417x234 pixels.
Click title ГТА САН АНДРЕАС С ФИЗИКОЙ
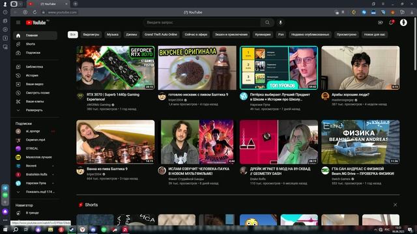point(363,171)
